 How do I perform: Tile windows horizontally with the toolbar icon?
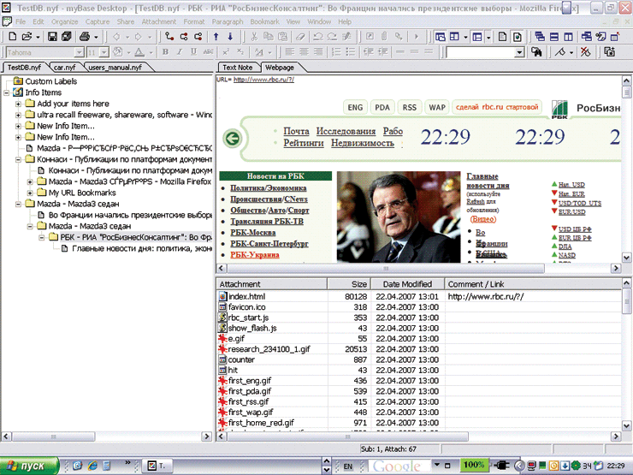click(x=554, y=37)
